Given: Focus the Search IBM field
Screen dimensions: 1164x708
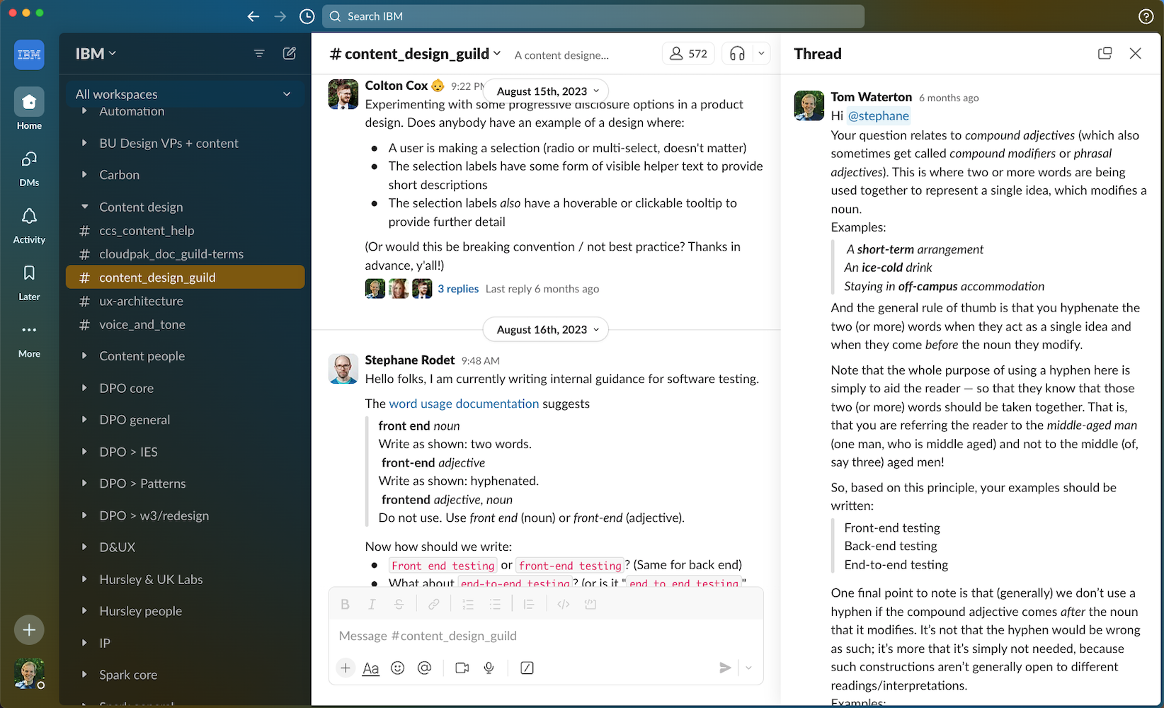Looking at the screenshot, I should pos(593,16).
